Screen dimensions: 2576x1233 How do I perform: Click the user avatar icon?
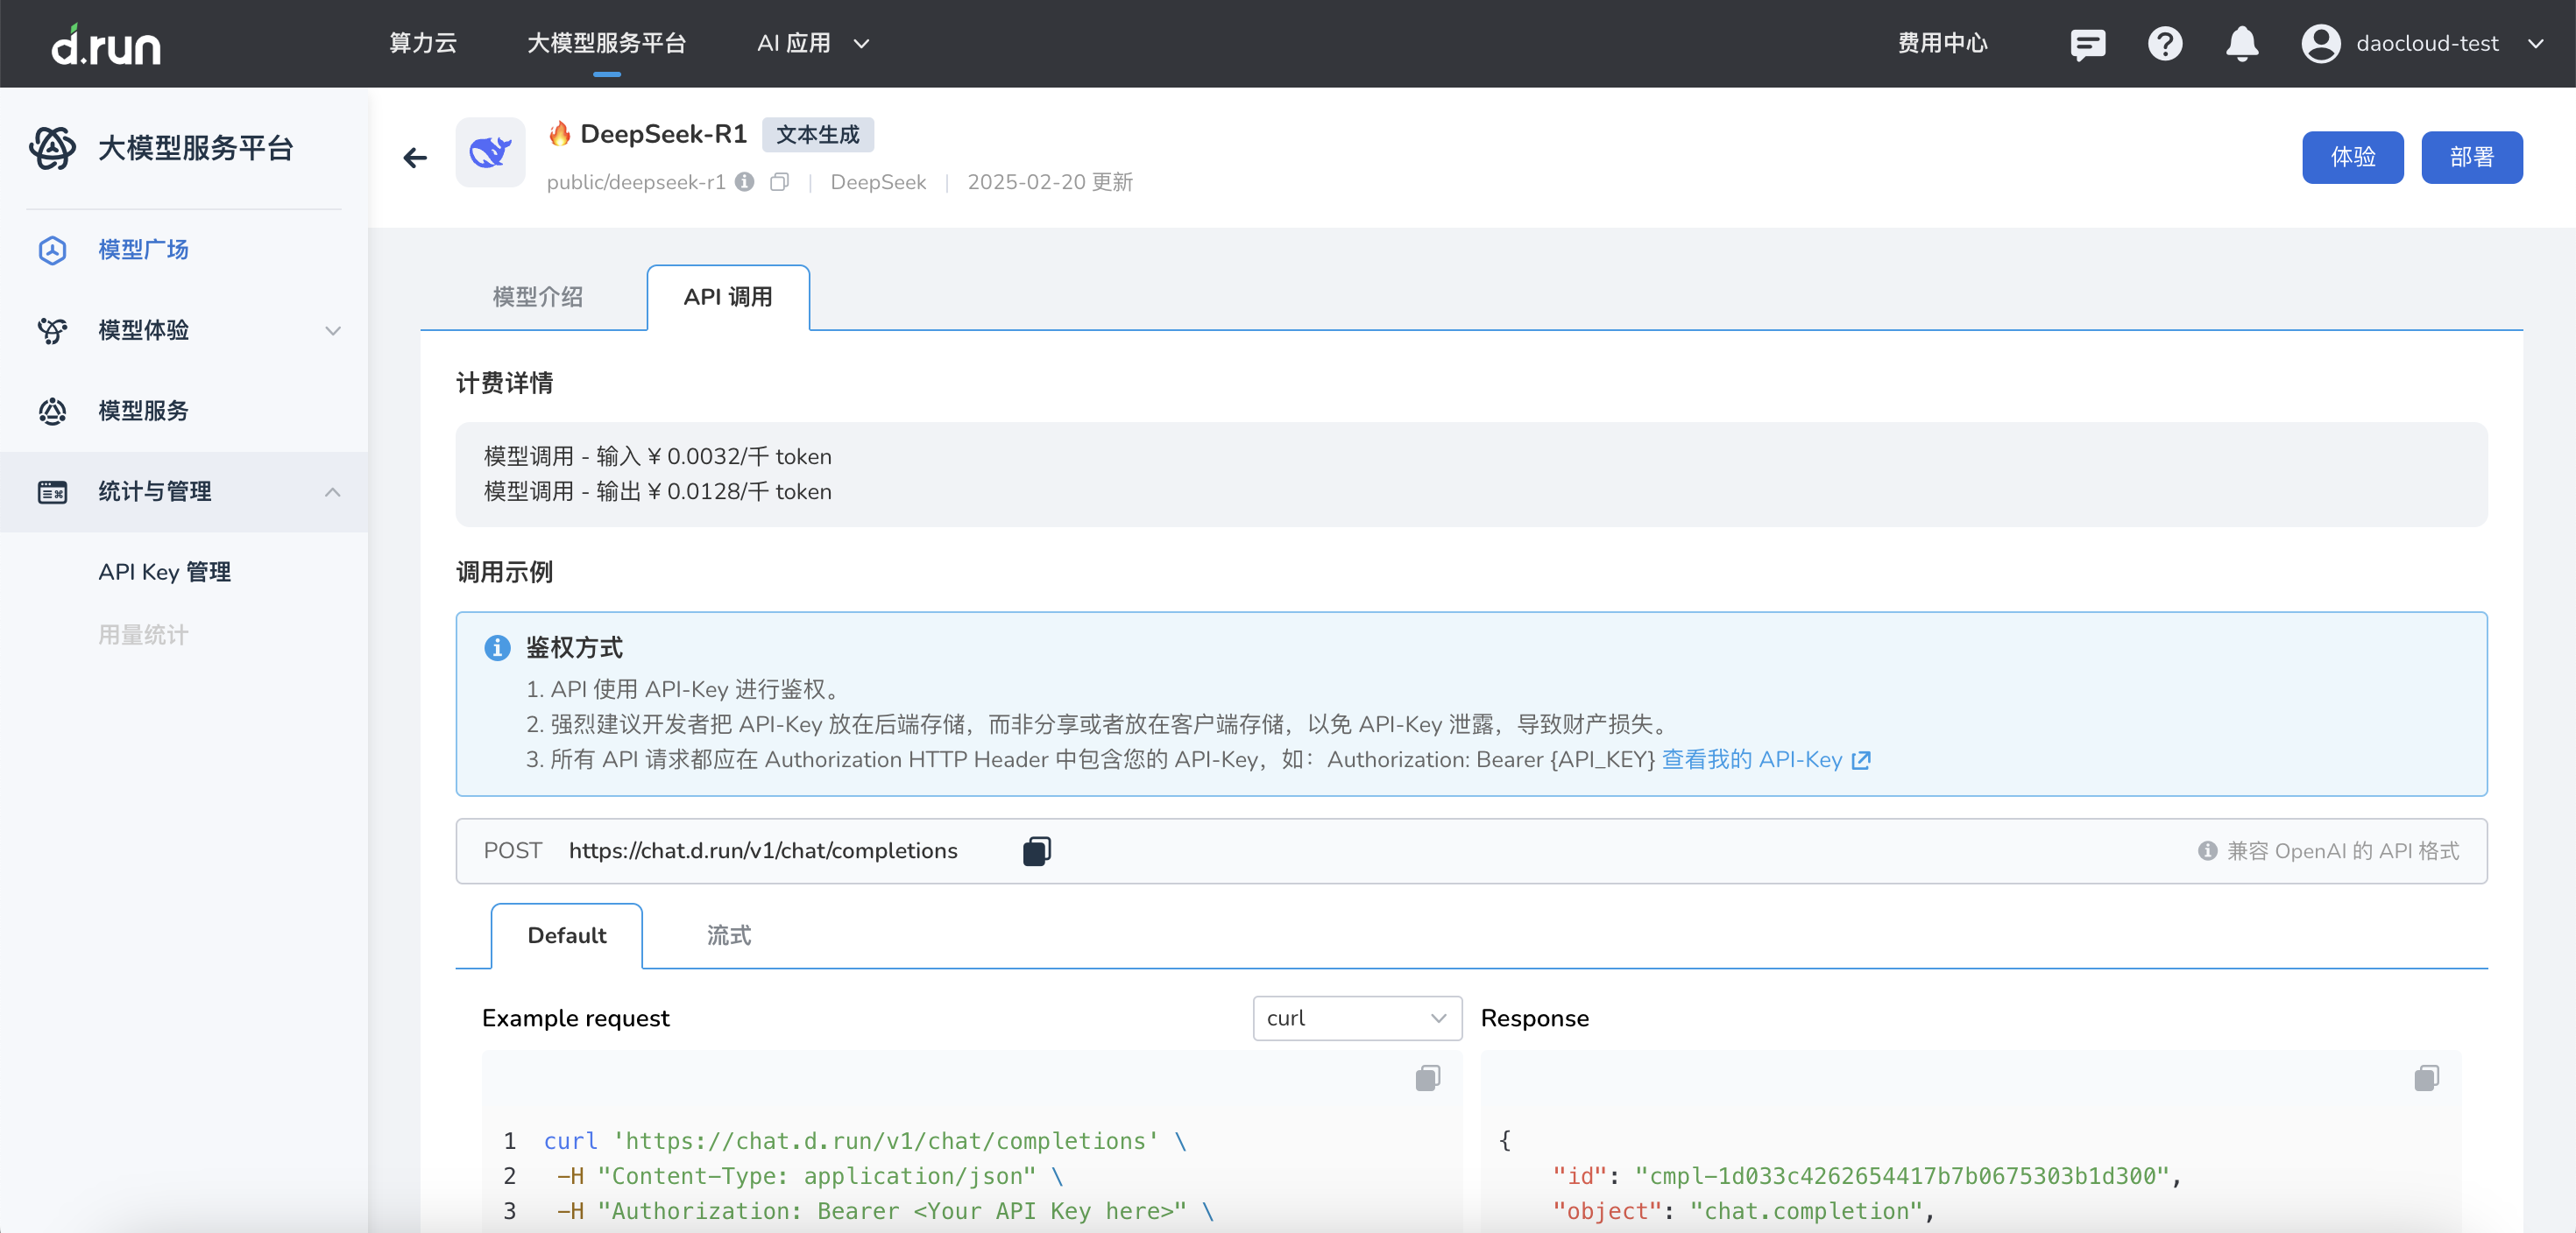pyautogui.click(x=2321, y=44)
